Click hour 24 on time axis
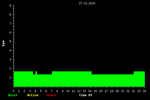The width and height of the screenshot is (150, 100). tap(144, 91)
